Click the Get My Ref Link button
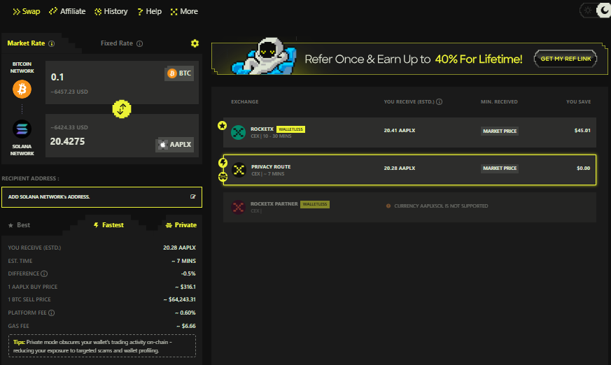The image size is (611, 365). tap(566, 59)
